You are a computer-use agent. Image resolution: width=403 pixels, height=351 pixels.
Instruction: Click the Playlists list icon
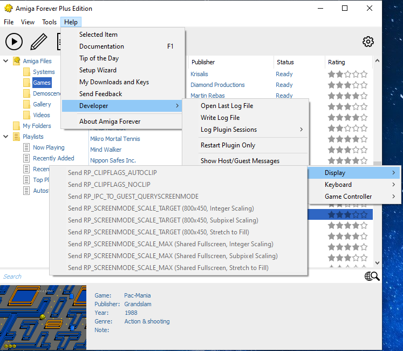[16, 137]
